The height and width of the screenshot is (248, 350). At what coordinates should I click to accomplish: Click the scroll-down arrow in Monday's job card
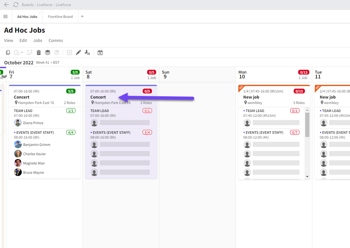pyautogui.click(x=307, y=177)
